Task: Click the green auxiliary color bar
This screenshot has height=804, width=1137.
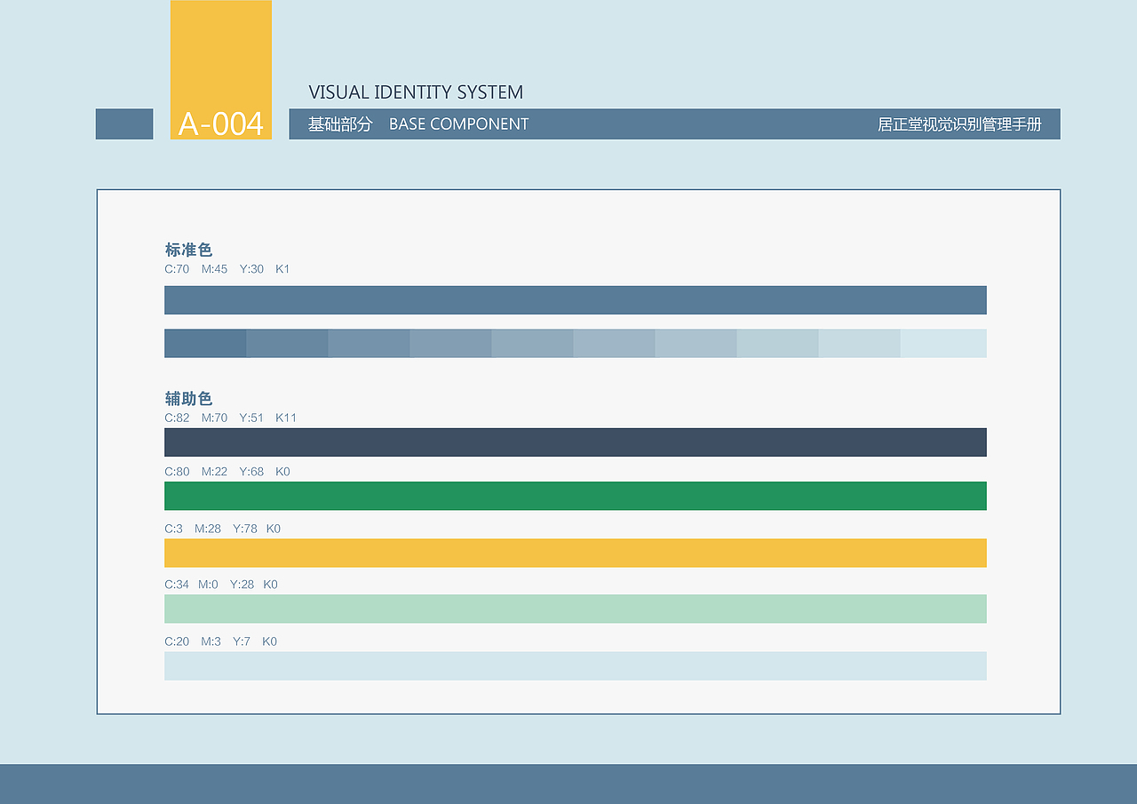Action: pos(576,496)
